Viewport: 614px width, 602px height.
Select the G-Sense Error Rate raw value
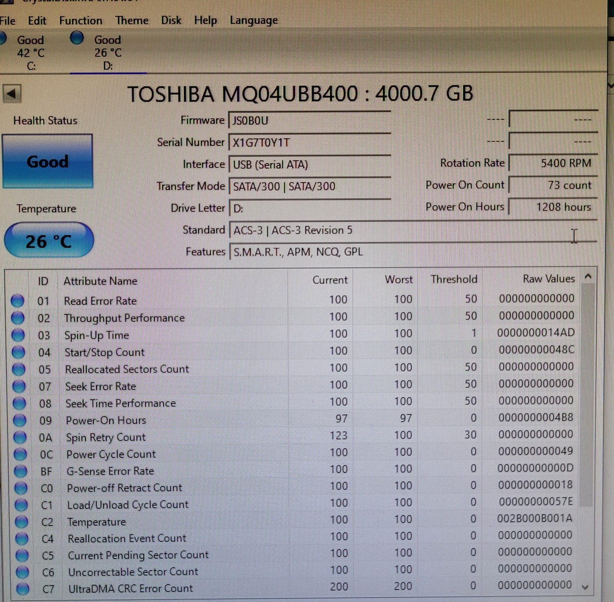[535, 468]
